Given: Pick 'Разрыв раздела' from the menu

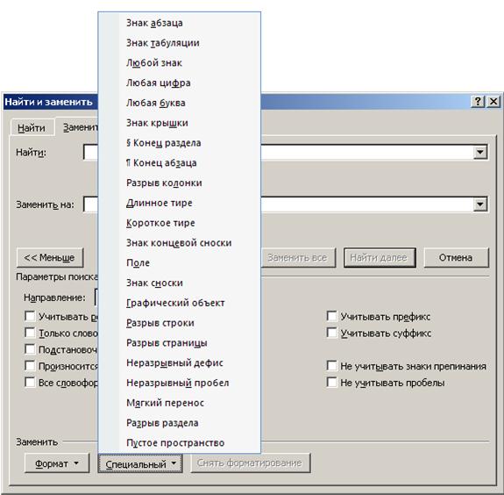Looking at the screenshot, I should (180, 423).
